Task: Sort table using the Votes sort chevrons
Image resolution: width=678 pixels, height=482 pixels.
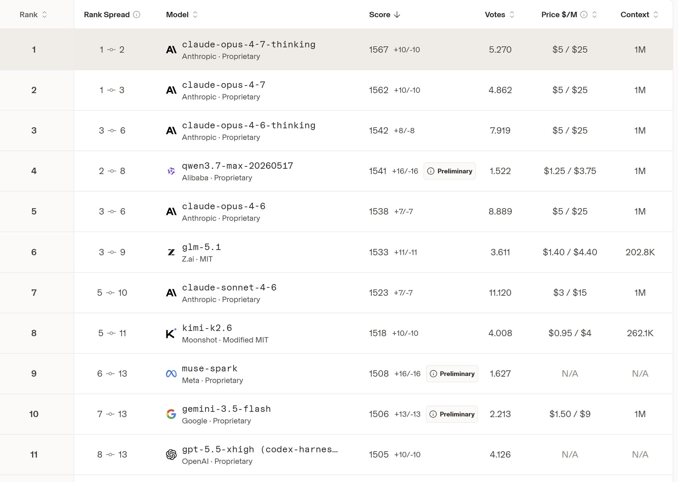Action: pos(512,14)
